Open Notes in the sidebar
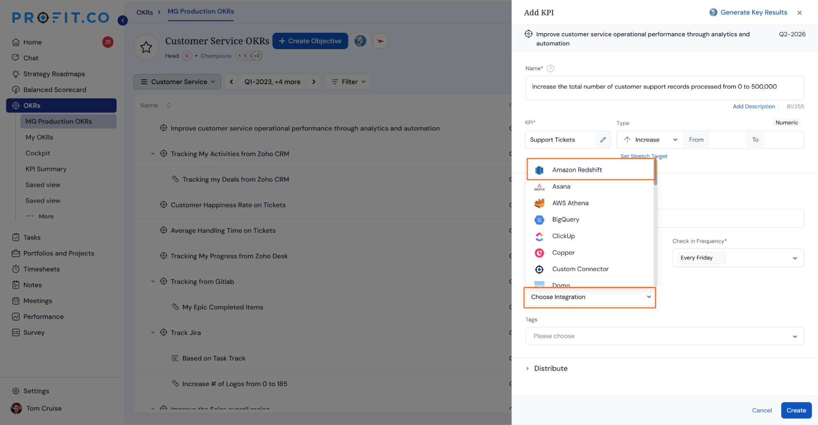Screen dimensions: 818x425 click(x=32, y=285)
